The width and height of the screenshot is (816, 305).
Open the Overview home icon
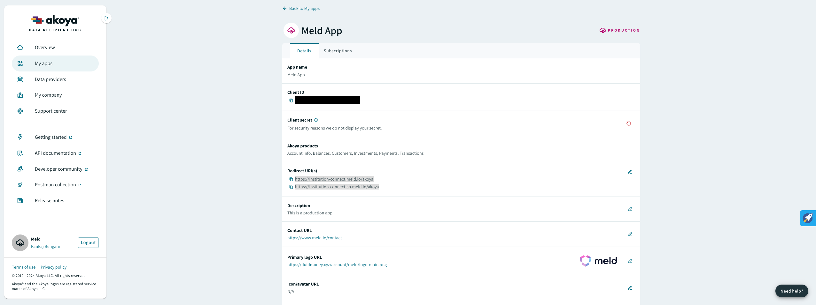tap(20, 48)
